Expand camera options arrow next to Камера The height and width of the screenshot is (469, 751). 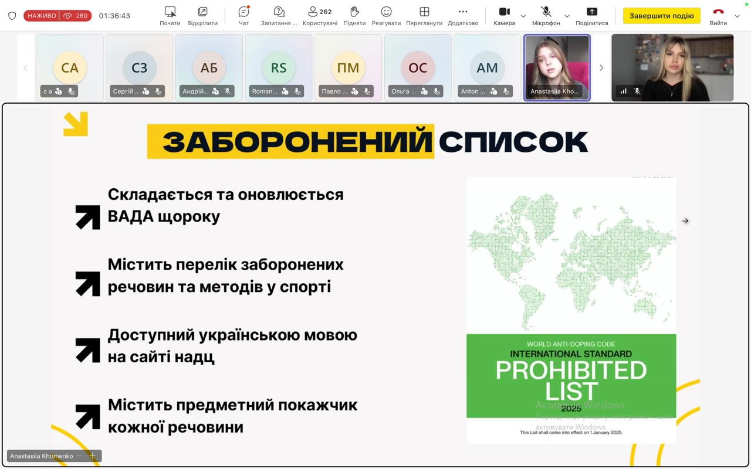523,16
